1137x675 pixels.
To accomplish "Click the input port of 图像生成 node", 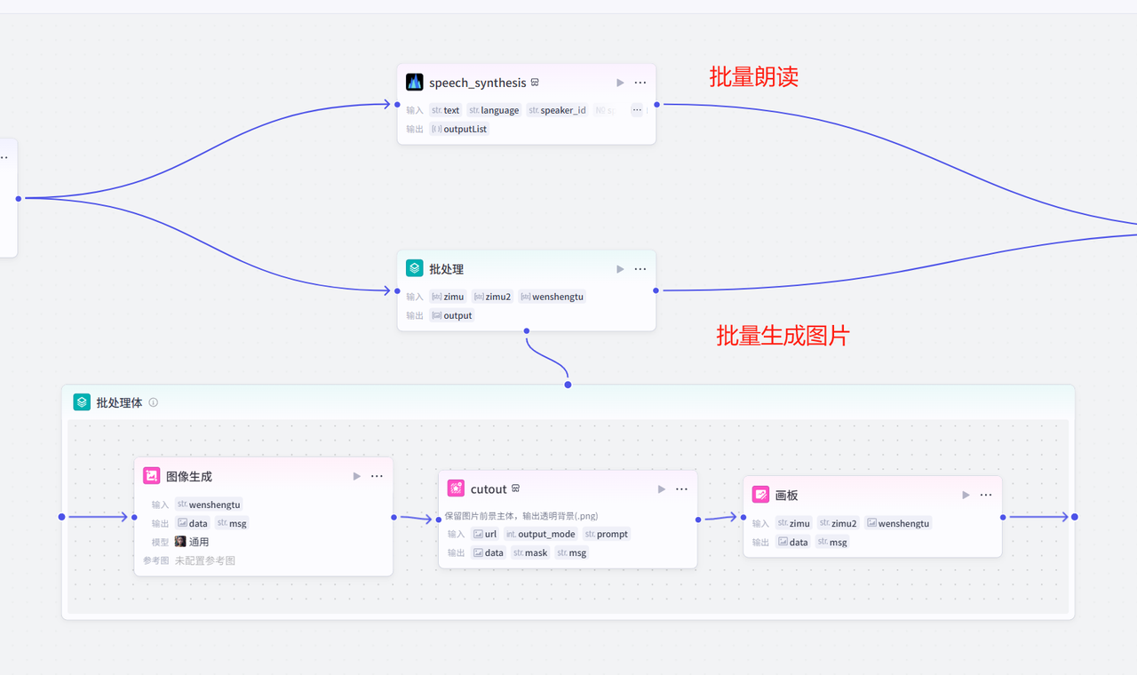I will (x=134, y=517).
